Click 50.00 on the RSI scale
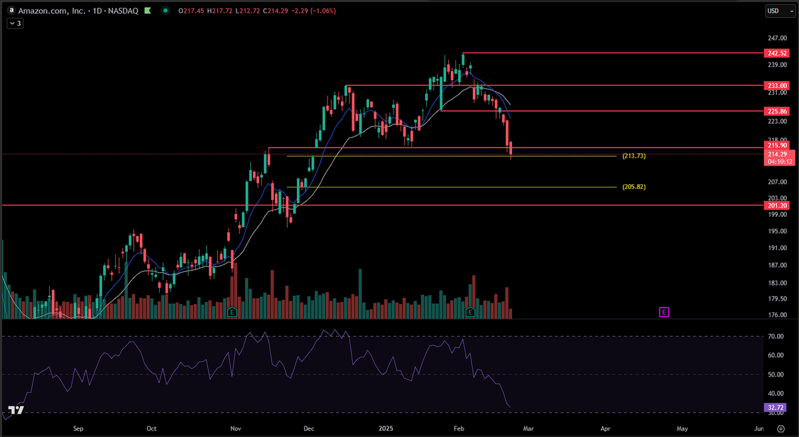The height and width of the screenshot is (437, 799). tap(776, 374)
